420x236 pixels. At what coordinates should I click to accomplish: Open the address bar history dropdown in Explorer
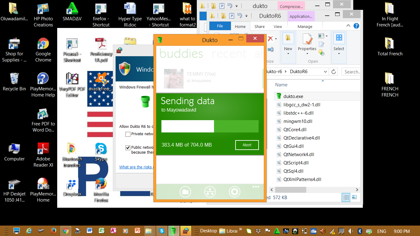click(x=326, y=72)
